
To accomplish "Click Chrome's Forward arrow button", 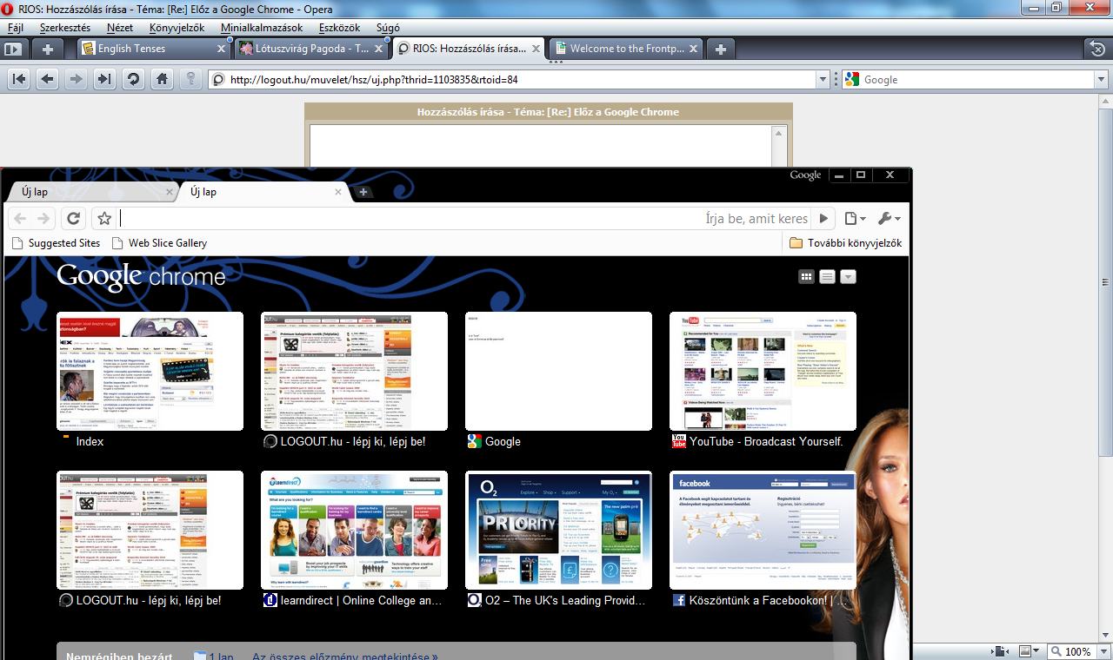I will (x=43, y=219).
